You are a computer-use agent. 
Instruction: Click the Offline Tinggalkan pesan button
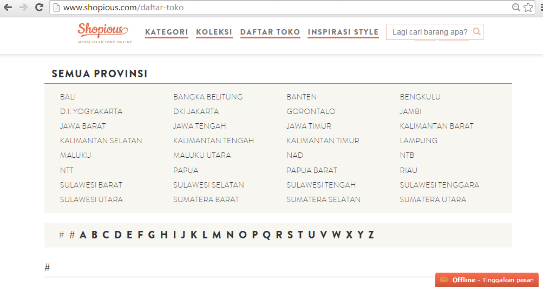coord(487,280)
